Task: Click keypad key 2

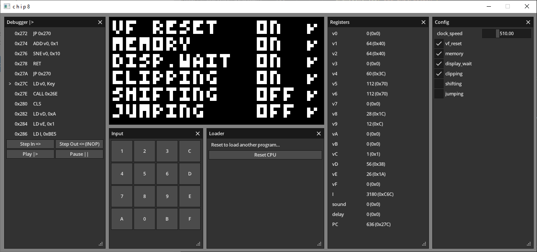Action: click(x=145, y=151)
